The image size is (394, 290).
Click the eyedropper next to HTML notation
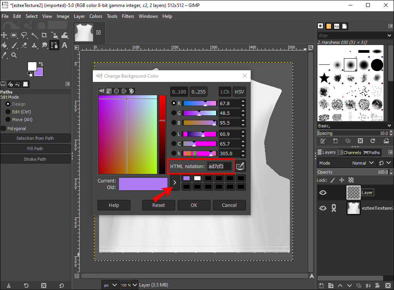tap(241, 167)
